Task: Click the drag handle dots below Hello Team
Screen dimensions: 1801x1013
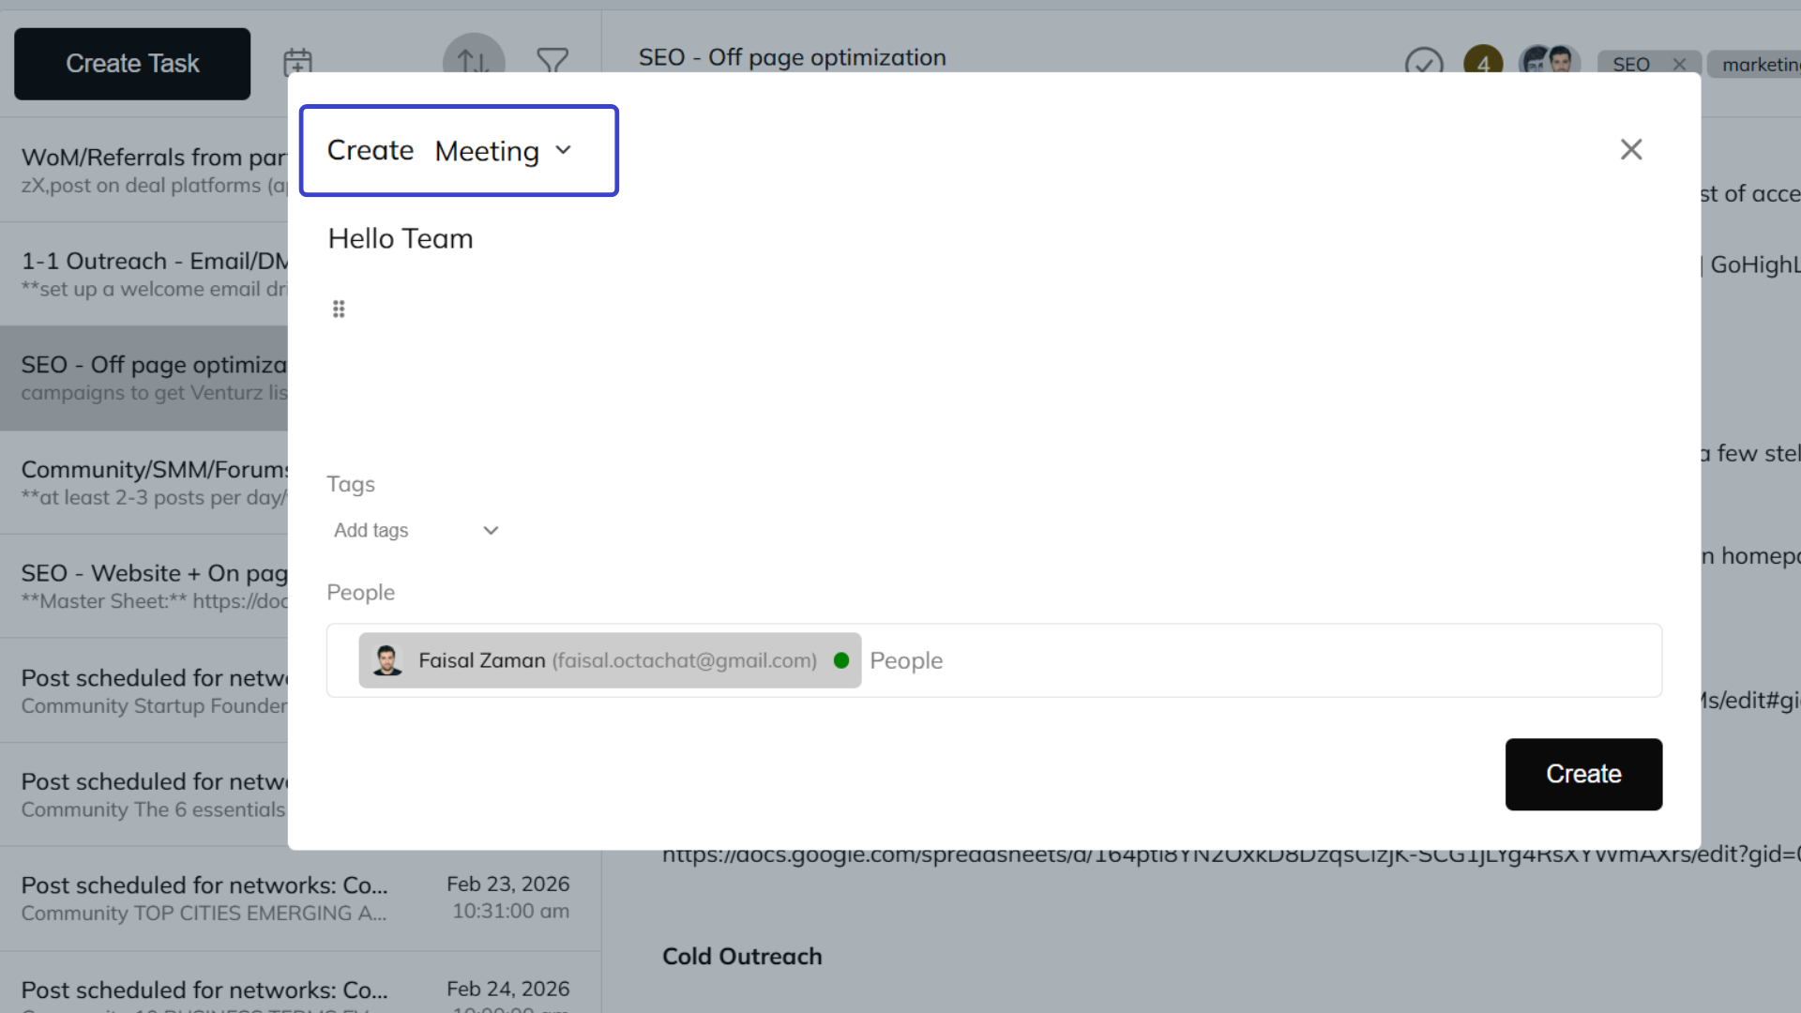Action: coord(339,308)
